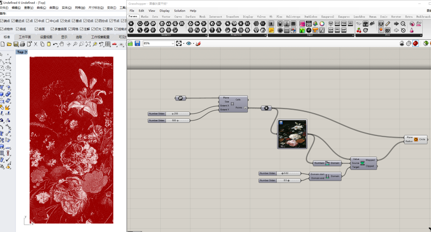Switch to the Maths component tab
The width and height of the screenshot is (431, 232).
(144, 17)
